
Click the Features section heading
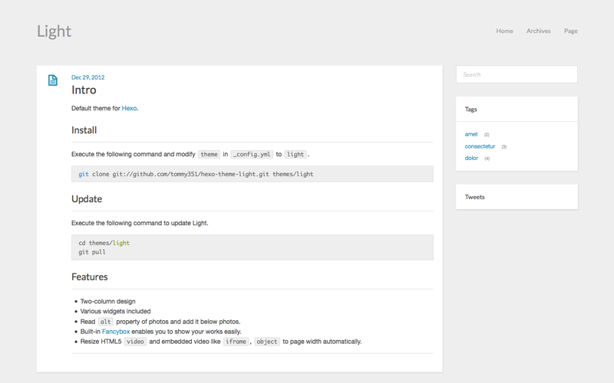click(x=90, y=277)
